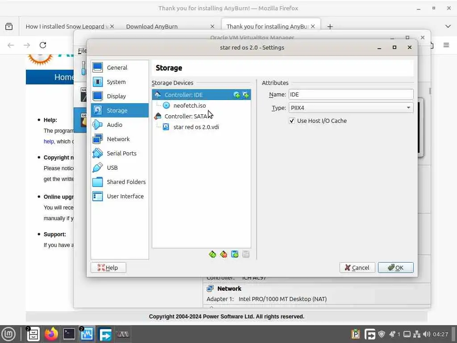Screen dimensions: 457x343
Task: Open the file manager from taskbar
Action: pos(33,334)
